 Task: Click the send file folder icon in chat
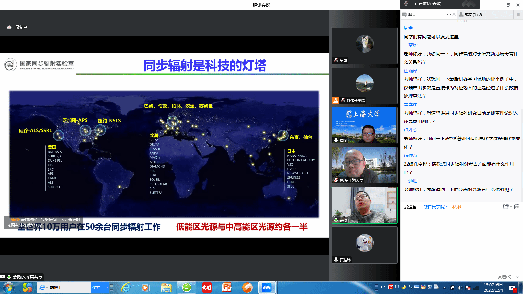pos(506,207)
